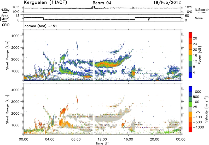Click the "24" power colorbar tick label

click(195, 44)
